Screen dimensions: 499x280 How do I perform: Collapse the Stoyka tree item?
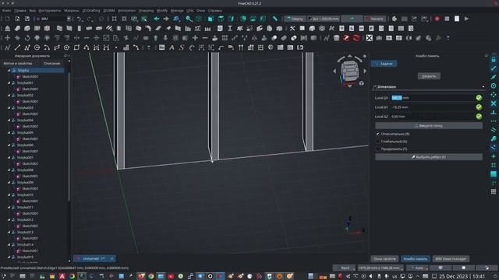[9, 71]
